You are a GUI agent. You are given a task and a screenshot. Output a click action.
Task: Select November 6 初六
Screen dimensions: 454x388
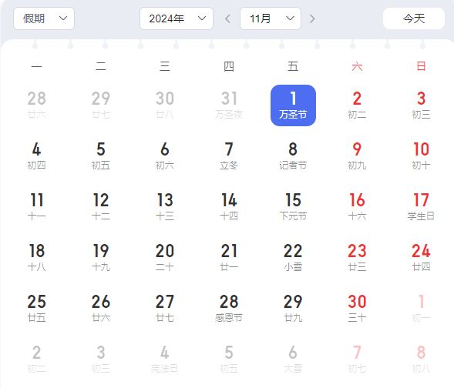165,156
